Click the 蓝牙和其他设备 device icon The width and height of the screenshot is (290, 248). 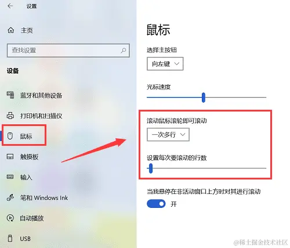pos(10,95)
